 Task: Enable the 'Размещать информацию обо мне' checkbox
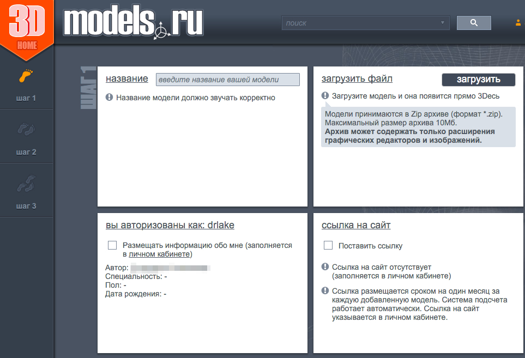[x=113, y=246]
